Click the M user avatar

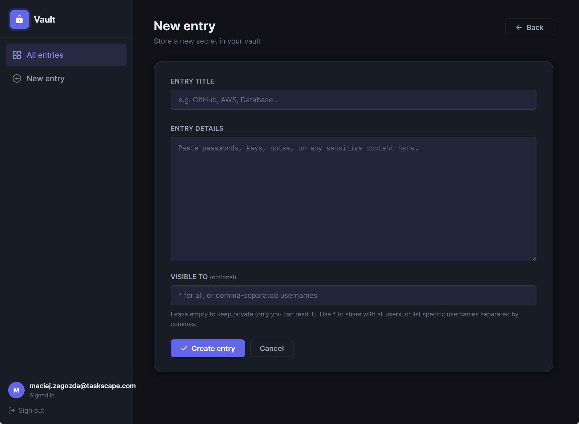16,390
